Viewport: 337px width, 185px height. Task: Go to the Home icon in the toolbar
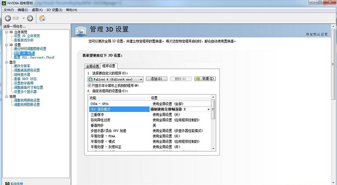42,18
